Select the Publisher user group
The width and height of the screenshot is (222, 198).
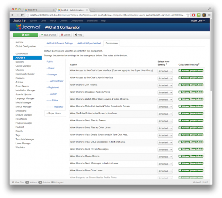[55, 107]
